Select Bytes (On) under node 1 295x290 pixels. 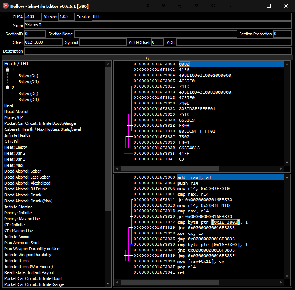pyautogui.click(x=28, y=76)
